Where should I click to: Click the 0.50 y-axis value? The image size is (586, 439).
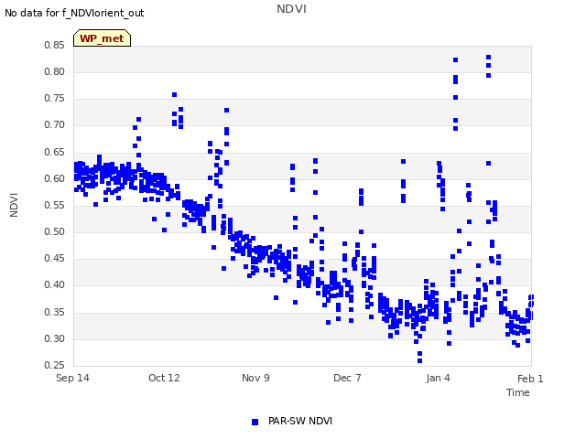(x=54, y=231)
